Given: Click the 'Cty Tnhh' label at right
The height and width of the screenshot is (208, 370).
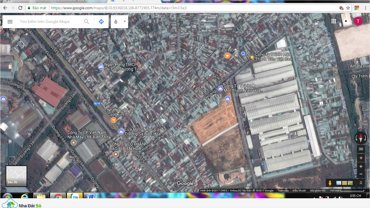Looking at the screenshot, I should click(x=361, y=76).
